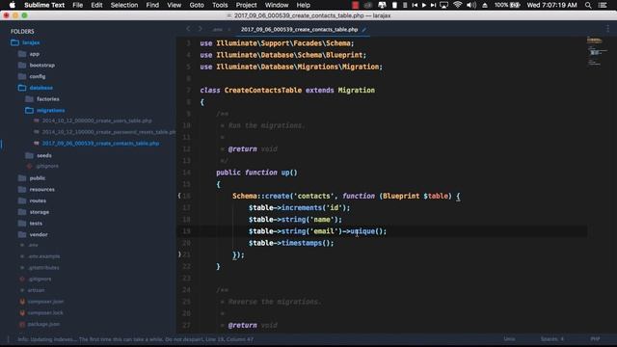The image size is (617, 347).
Task: Open the Sublime Text app menu
Action: click(x=44, y=5)
